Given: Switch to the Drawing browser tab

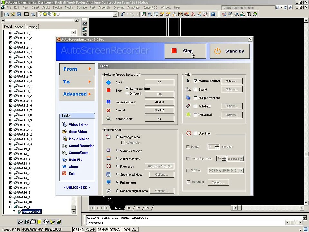Looking at the screenshot, I should [32, 27].
